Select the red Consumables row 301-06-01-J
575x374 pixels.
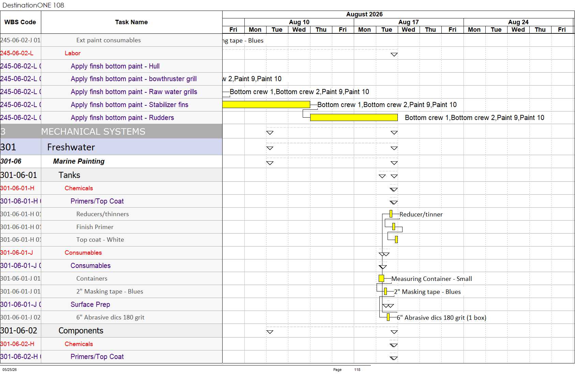111,253
